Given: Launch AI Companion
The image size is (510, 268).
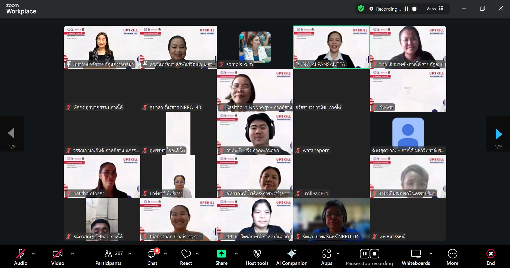Looking at the screenshot, I should (292, 254).
